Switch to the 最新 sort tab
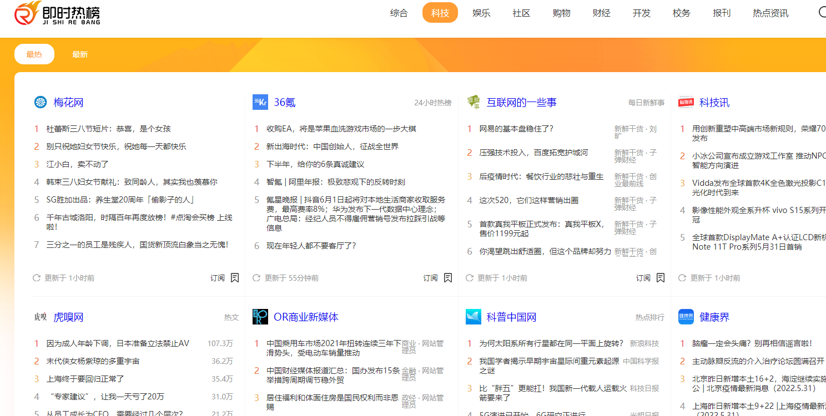 (80, 54)
